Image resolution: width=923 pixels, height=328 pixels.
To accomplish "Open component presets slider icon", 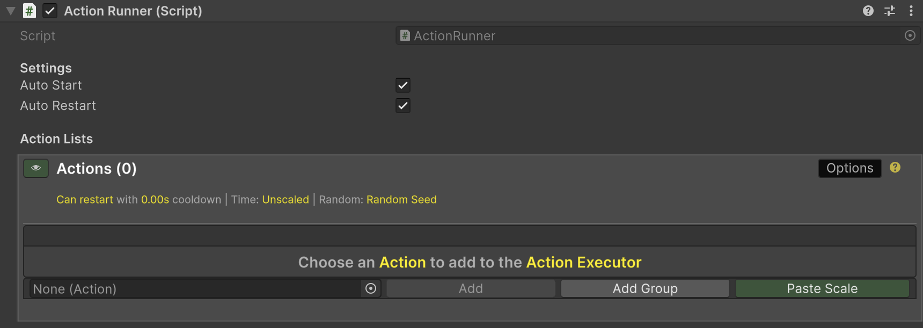I will tap(890, 11).
